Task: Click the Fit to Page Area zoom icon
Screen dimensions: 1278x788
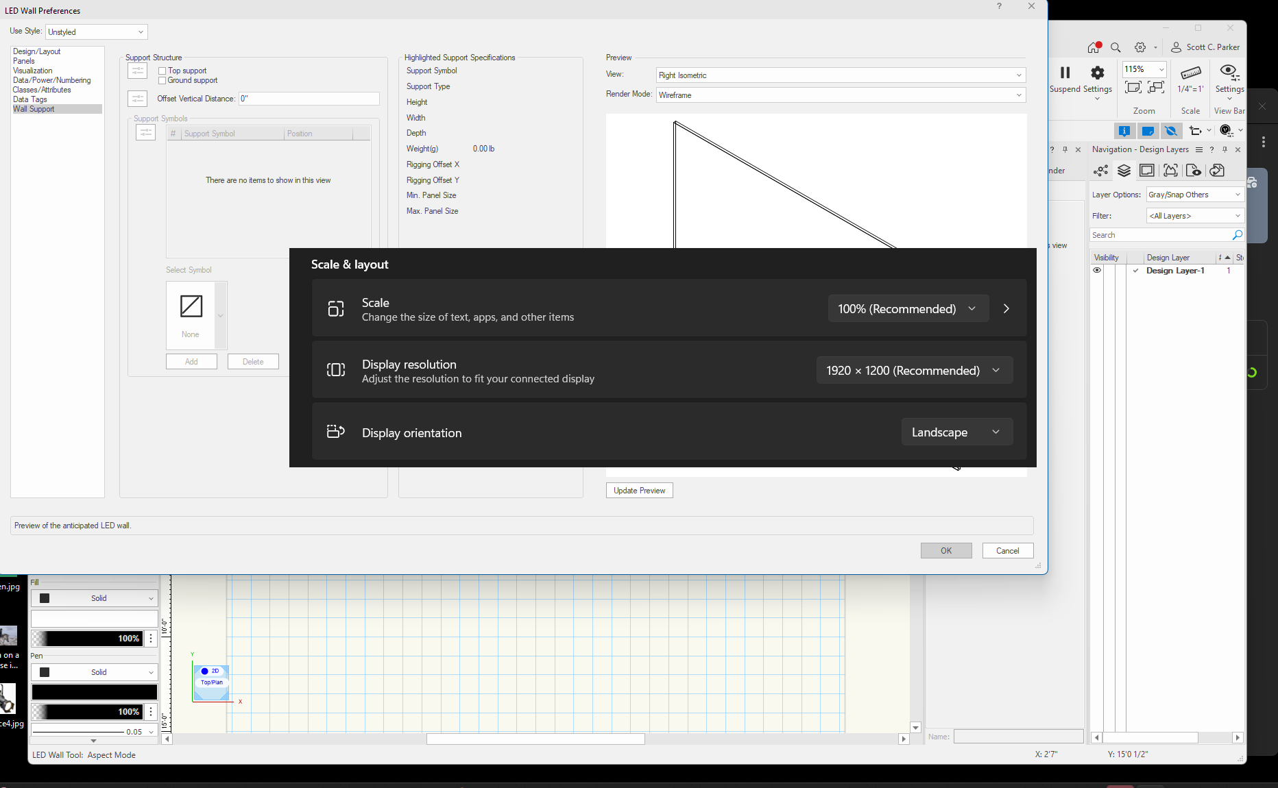Action: (x=1133, y=88)
